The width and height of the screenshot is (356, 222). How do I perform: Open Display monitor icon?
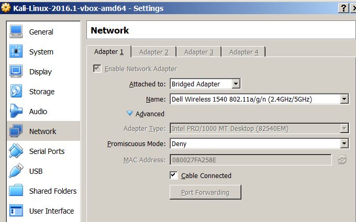(16, 72)
